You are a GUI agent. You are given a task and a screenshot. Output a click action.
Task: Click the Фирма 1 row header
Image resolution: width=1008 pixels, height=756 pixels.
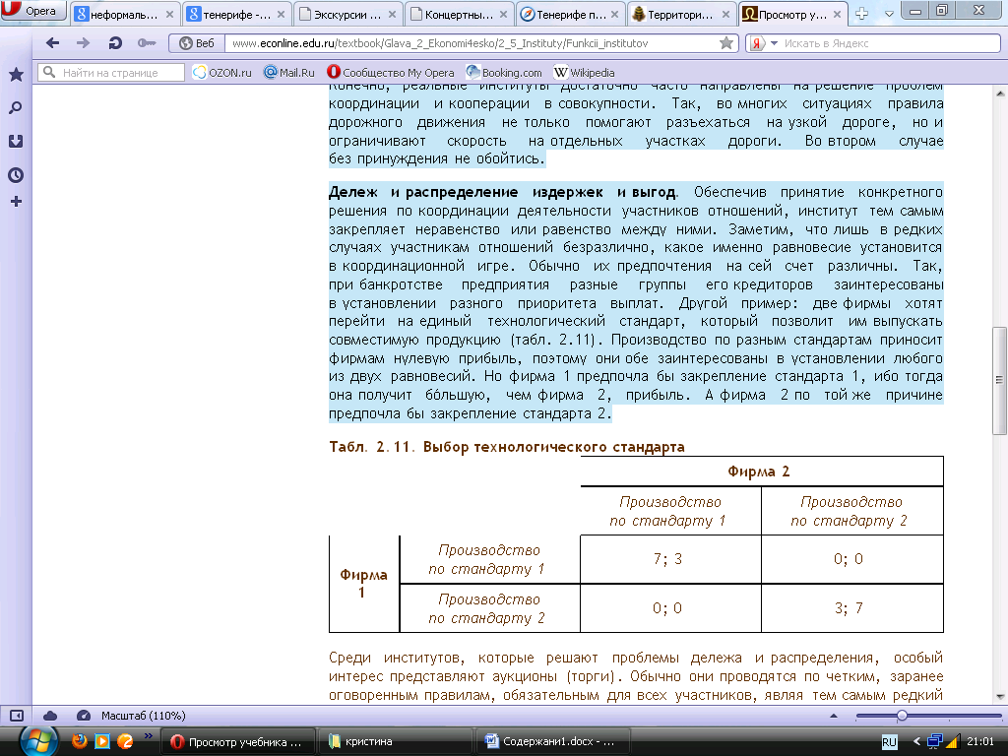coord(363,584)
